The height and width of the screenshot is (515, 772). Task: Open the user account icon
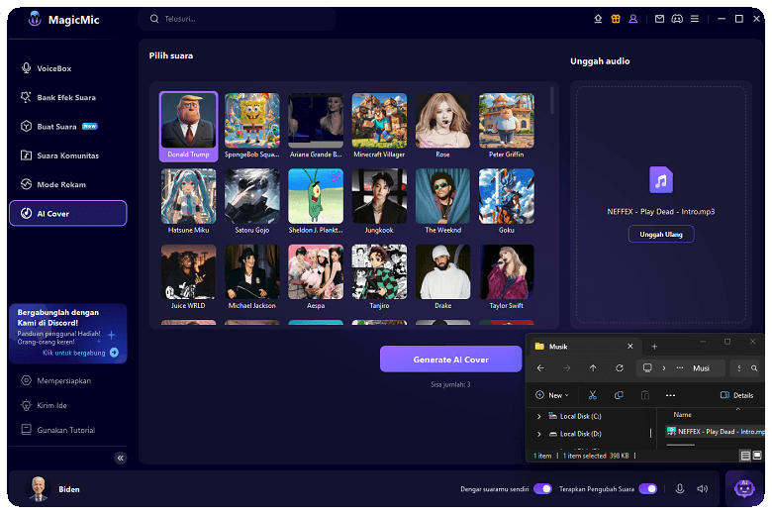(633, 19)
